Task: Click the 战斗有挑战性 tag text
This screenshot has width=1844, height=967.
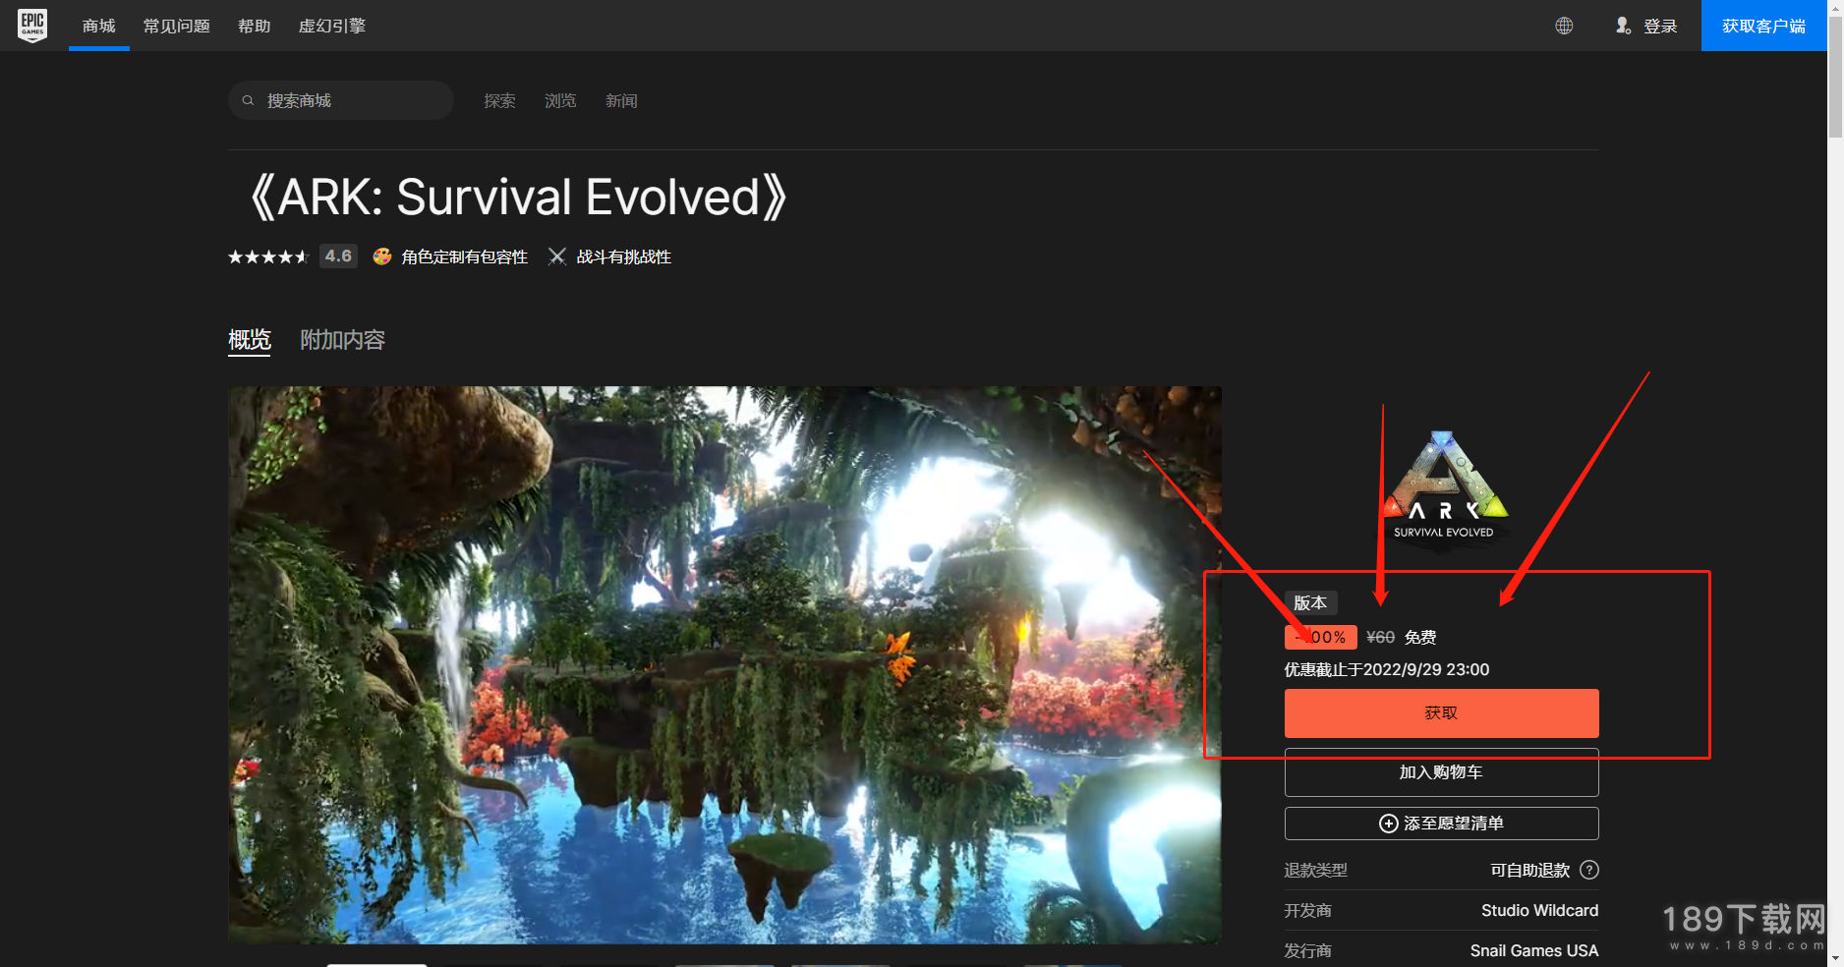Action: pyautogui.click(x=624, y=256)
